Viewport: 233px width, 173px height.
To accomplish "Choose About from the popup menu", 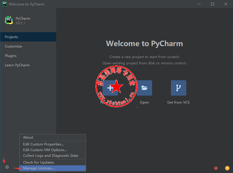I will 53,137.
